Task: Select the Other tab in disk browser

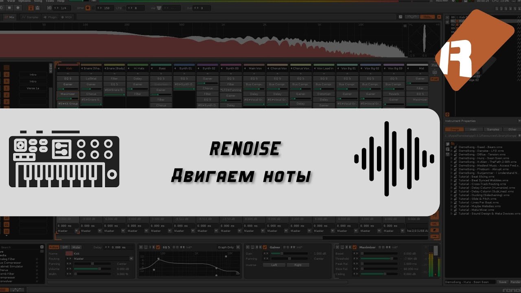Action: 512,129
